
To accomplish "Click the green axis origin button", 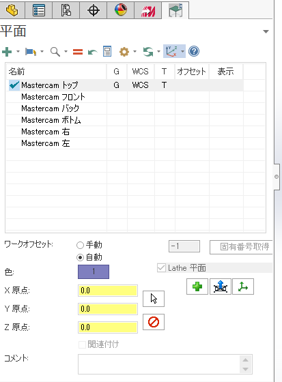I will click(243, 286).
